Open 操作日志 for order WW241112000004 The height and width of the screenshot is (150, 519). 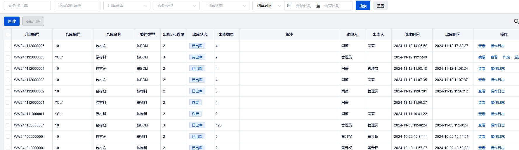(497, 69)
